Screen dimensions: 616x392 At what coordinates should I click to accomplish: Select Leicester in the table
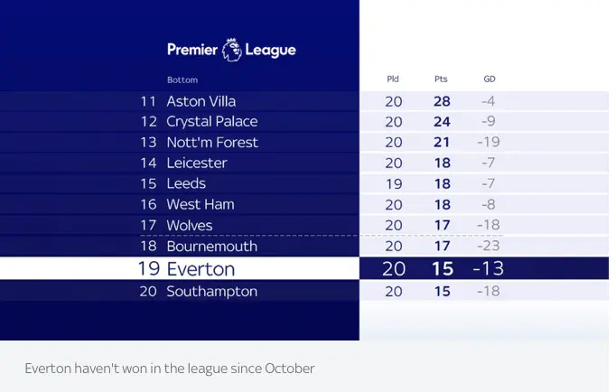[197, 163]
